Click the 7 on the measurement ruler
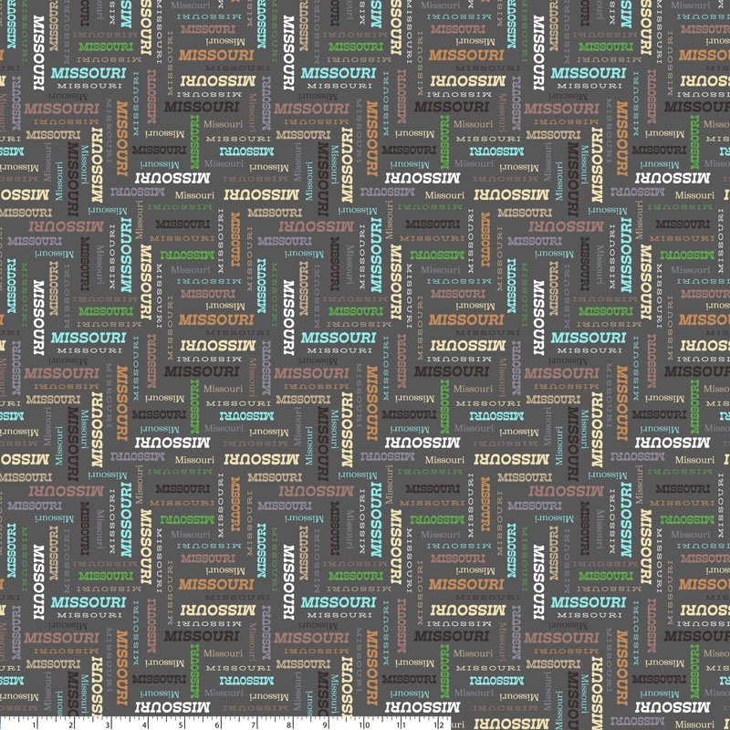This screenshot has height=730, width=730. (255, 724)
